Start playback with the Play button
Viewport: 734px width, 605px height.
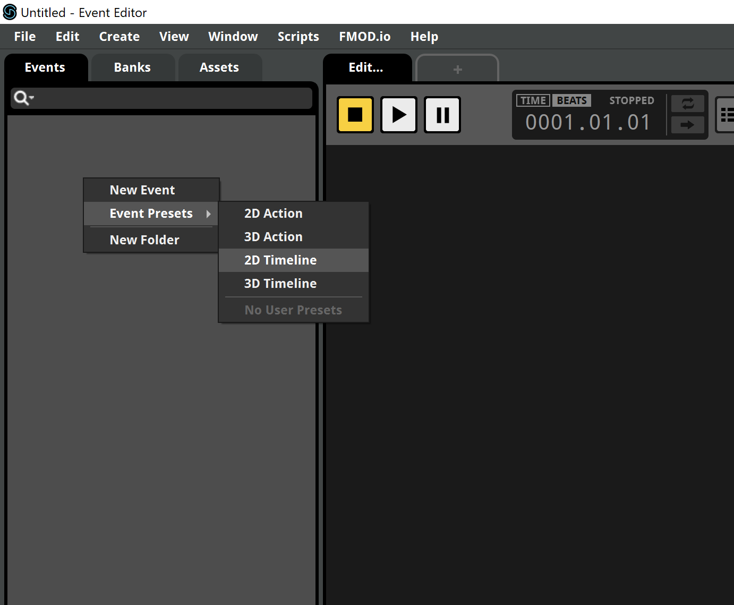399,115
